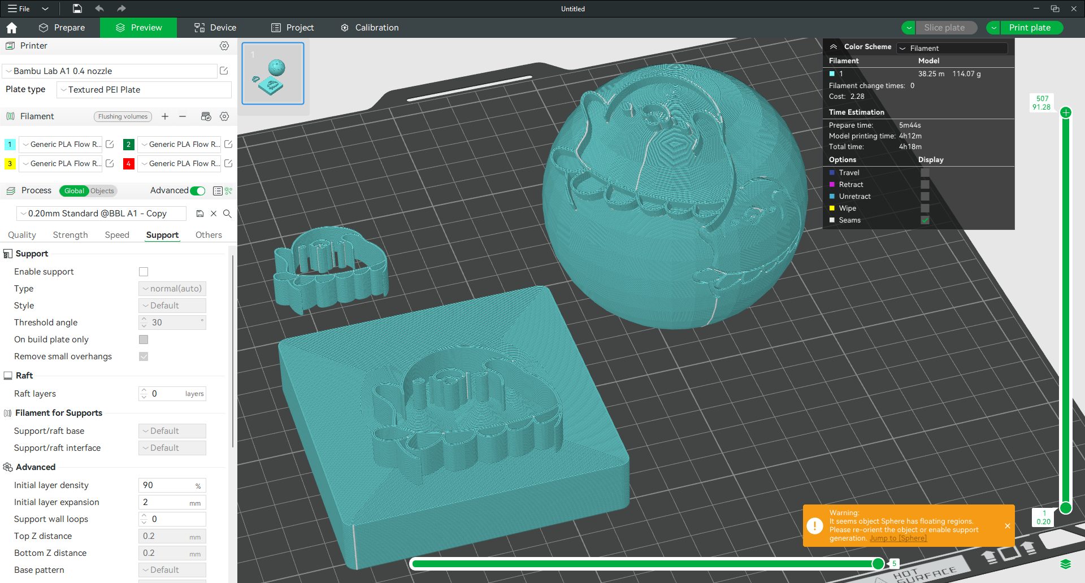Open the Calibration tab
The height and width of the screenshot is (583, 1085).
coord(370,28)
